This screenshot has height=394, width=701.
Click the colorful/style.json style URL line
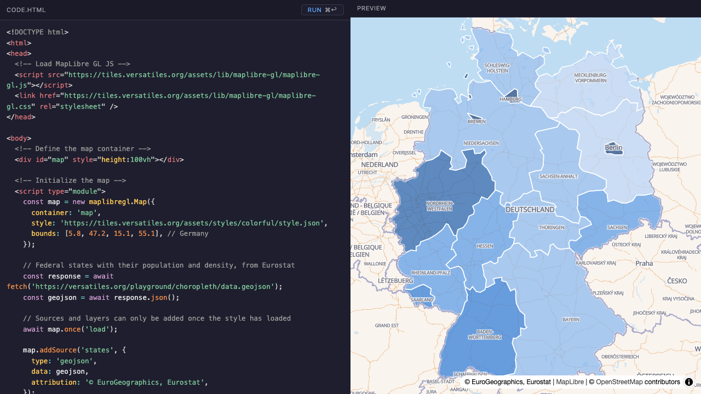(x=180, y=223)
